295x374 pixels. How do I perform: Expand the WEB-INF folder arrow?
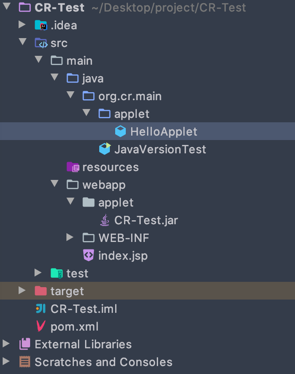pos(70,238)
